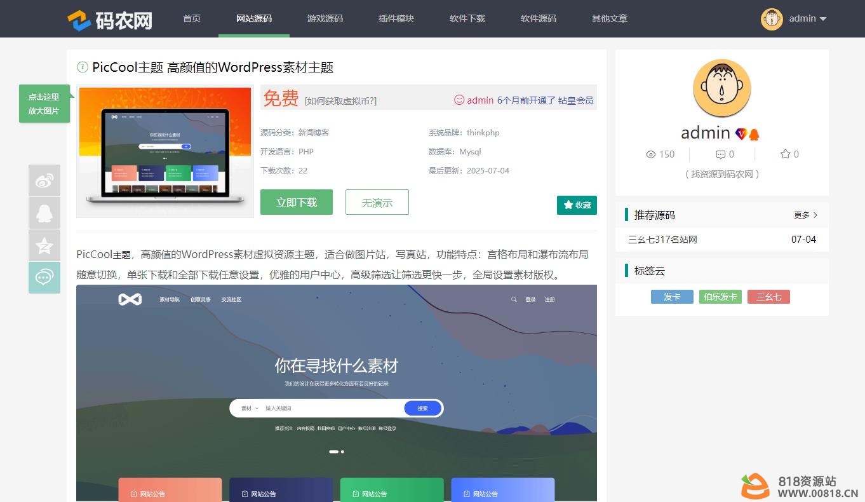Click the 码农网 site logo
Screen dimensions: 865x502
[110, 20]
